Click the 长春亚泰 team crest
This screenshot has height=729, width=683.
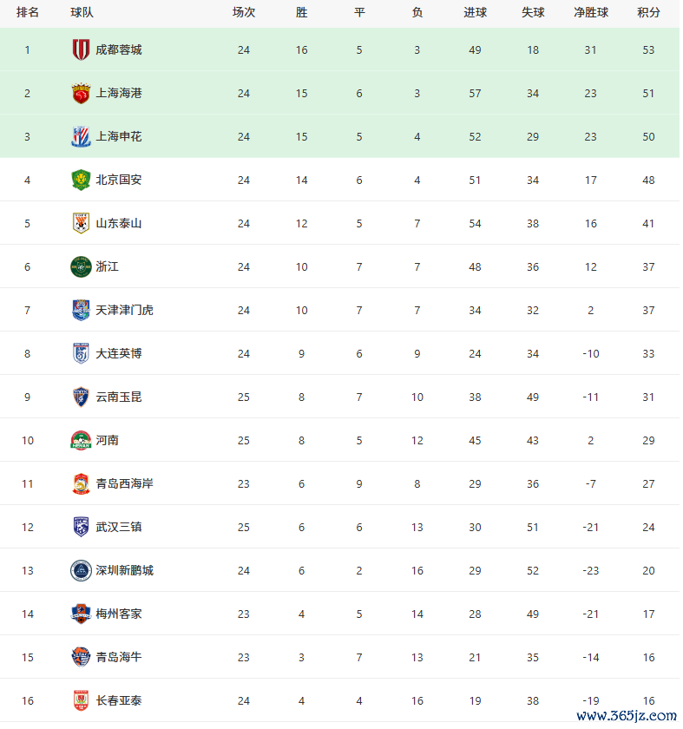tap(81, 700)
